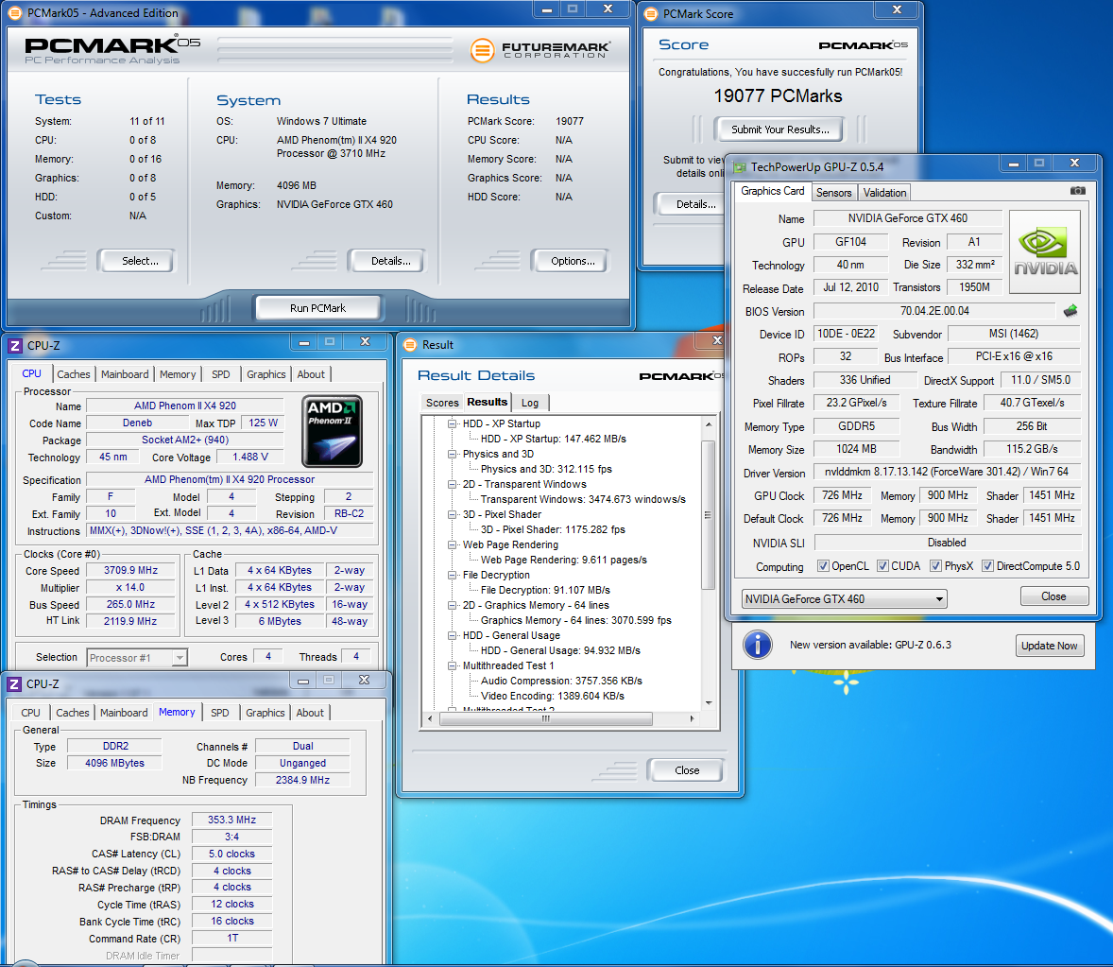The width and height of the screenshot is (1113, 967).
Task: Click the Futuremark logo icon in PCMark05
Action: coord(483,50)
